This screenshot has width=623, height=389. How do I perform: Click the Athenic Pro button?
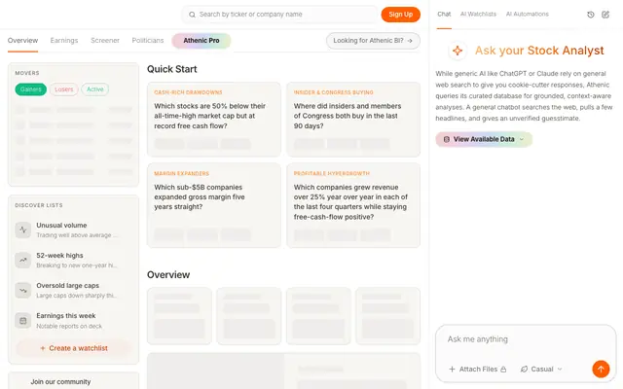pyautogui.click(x=202, y=41)
